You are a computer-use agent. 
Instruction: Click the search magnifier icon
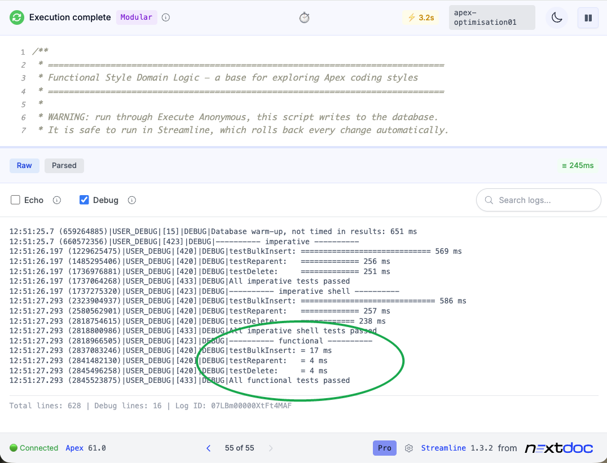489,200
